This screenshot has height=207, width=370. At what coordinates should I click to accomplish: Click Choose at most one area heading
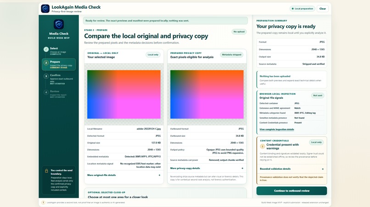pyautogui.click(x=118, y=197)
